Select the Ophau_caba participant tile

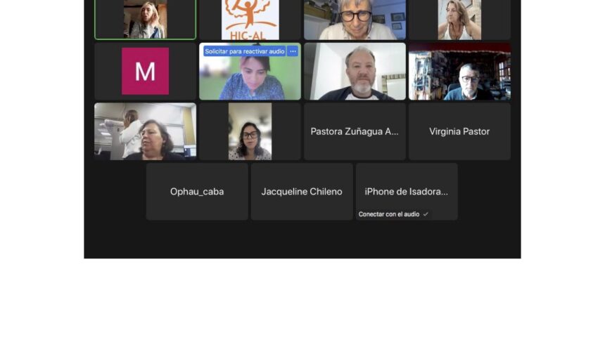[197, 191]
